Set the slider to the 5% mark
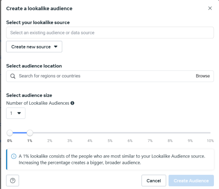The width and height of the screenshot is (219, 189). point(110,133)
